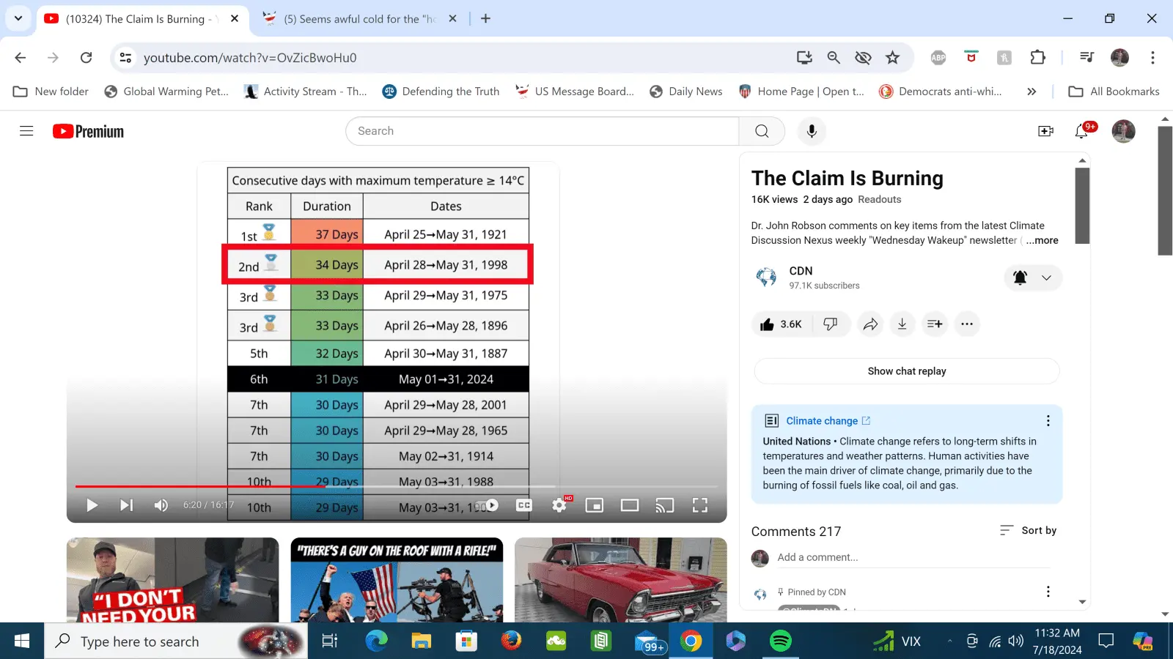Switch to the 'Seems awful cold' tab
The height and width of the screenshot is (659, 1173).
359,19
